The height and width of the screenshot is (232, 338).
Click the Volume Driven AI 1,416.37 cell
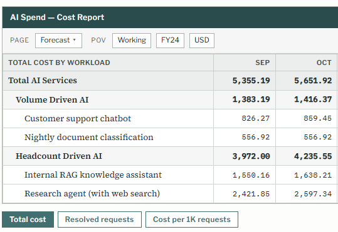tap(306, 99)
